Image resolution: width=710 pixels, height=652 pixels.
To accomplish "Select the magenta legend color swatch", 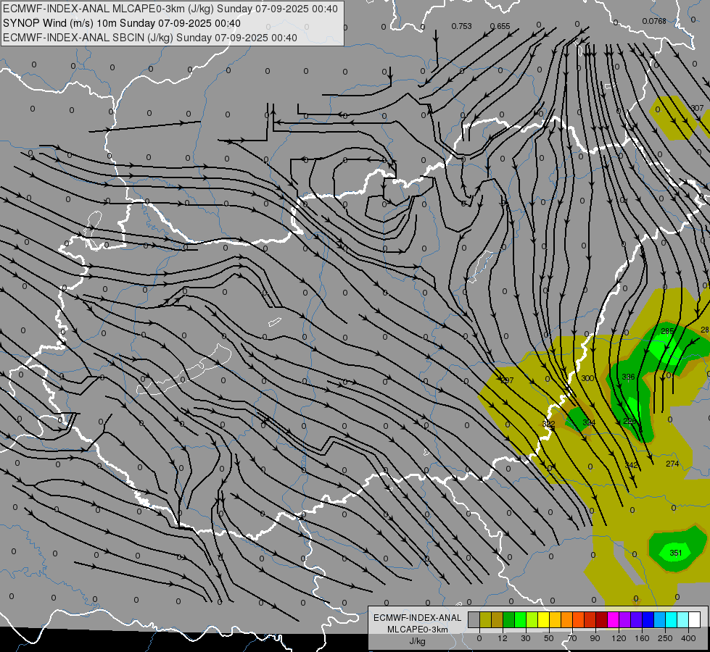I will [614, 619].
